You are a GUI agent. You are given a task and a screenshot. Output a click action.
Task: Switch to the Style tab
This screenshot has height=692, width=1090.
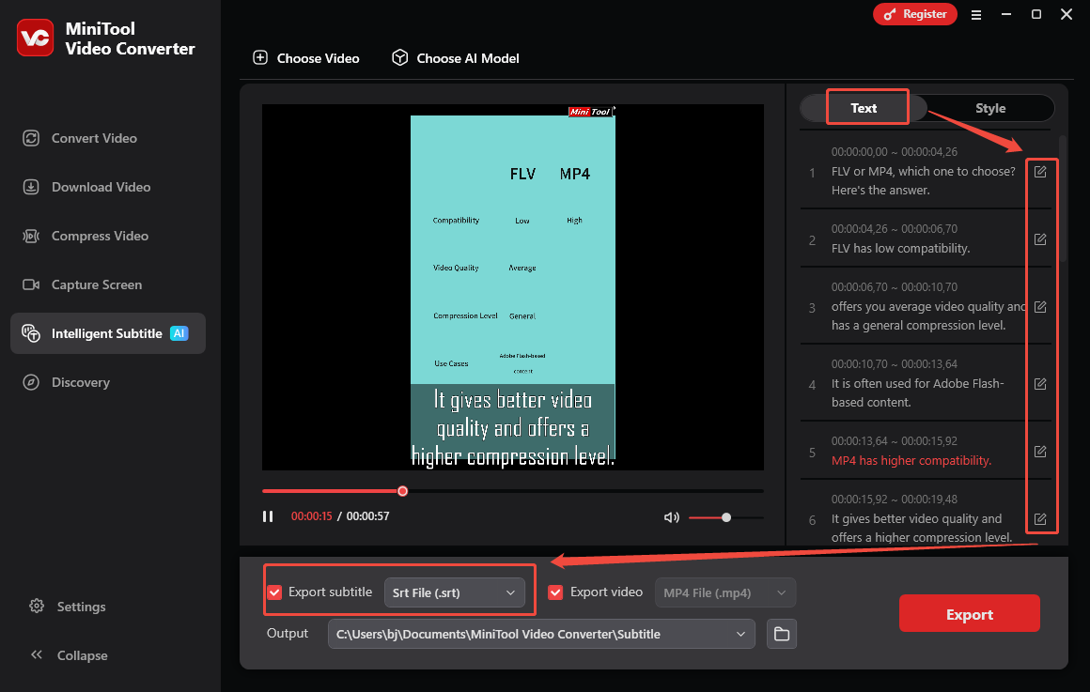tap(989, 108)
